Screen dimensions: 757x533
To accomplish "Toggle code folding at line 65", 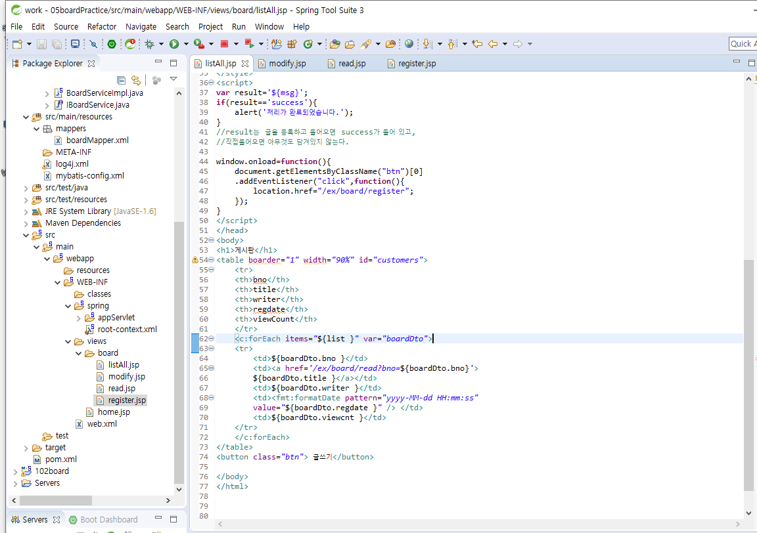I will coord(211,368).
